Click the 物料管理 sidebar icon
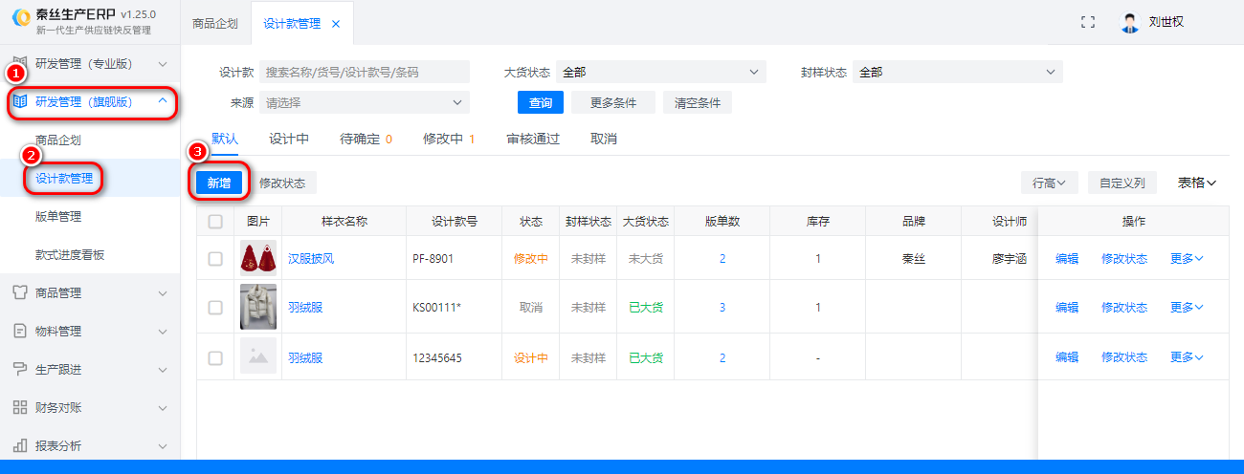 20,331
